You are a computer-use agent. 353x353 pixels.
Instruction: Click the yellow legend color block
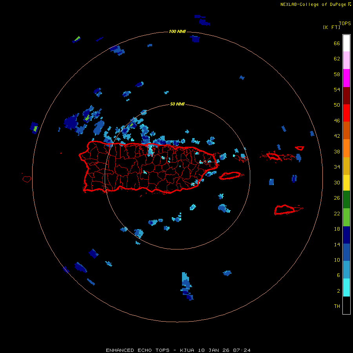pos(346,183)
